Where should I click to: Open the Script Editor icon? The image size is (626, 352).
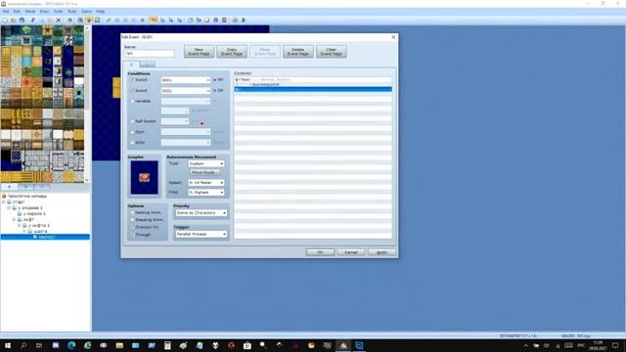click(x=206, y=20)
